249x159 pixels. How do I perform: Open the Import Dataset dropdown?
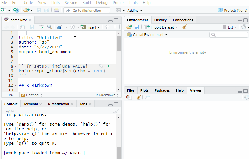tap(160, 27)
